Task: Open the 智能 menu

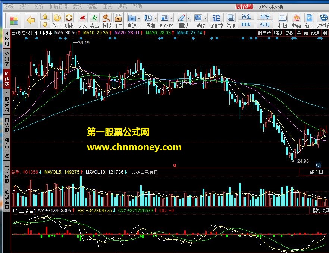Action: 93,6
